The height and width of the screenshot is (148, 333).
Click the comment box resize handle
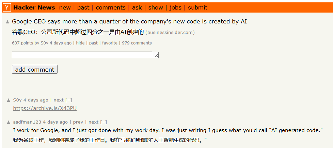[x=156, y=56]
